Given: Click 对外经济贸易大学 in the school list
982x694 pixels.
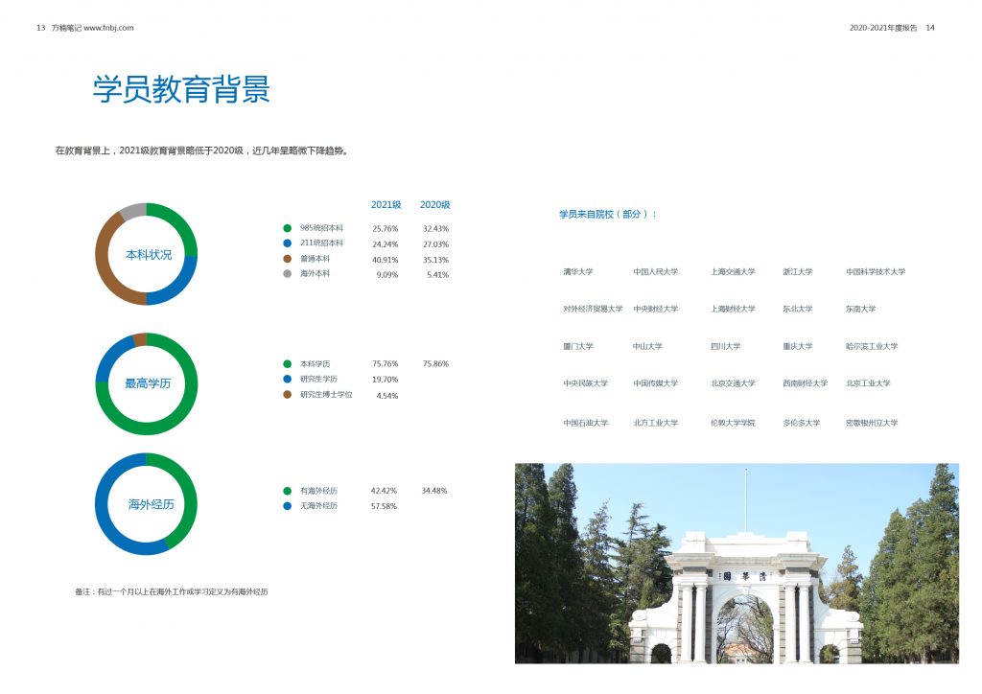Looking at the screenshot, I should (x=593, y=309).
